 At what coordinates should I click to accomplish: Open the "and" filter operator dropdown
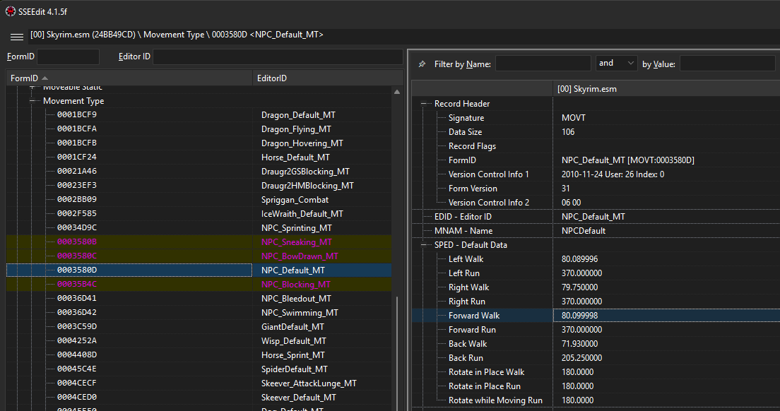coord(616,64)
